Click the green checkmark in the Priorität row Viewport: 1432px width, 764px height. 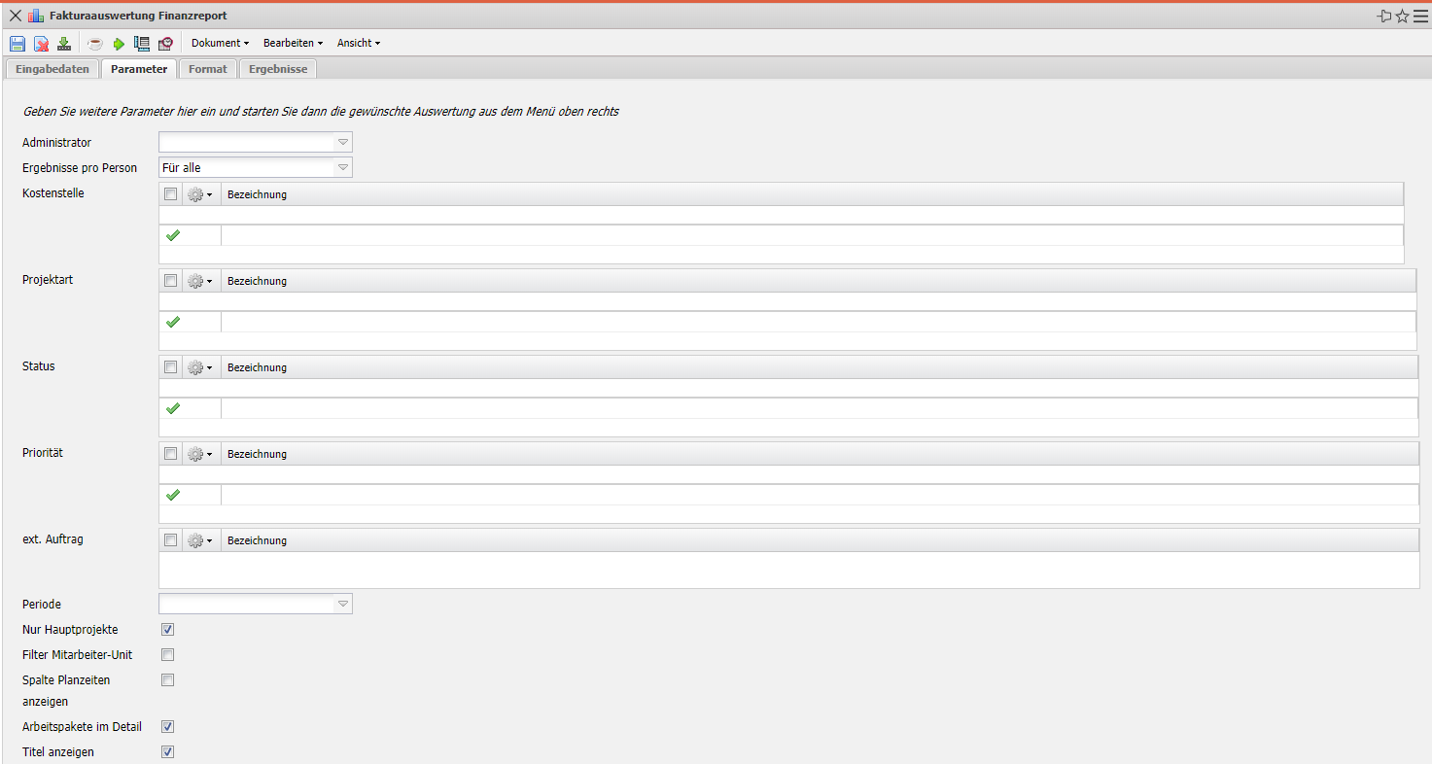(x=173, y=495)
